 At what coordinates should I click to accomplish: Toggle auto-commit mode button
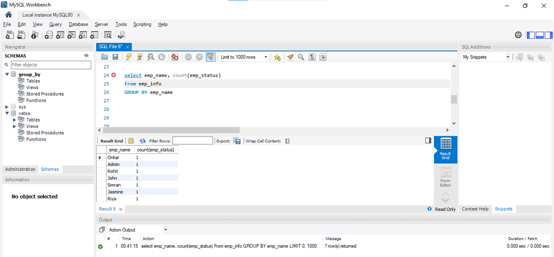pos(210,57)
